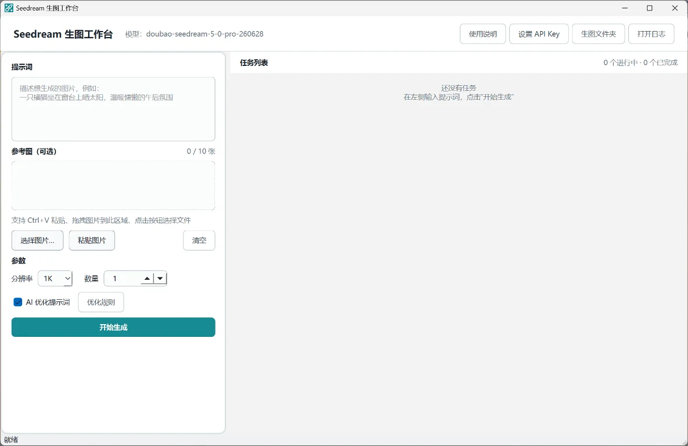Click the "0 个进行中 · 0 个已完成" counter
Screen dimensions: 688x446
tap(640, 63)
